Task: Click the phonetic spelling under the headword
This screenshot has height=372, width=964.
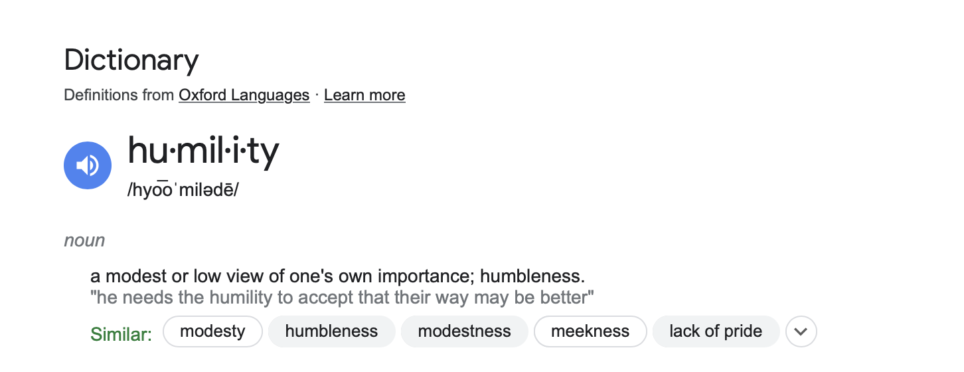Action: point(183,190)
